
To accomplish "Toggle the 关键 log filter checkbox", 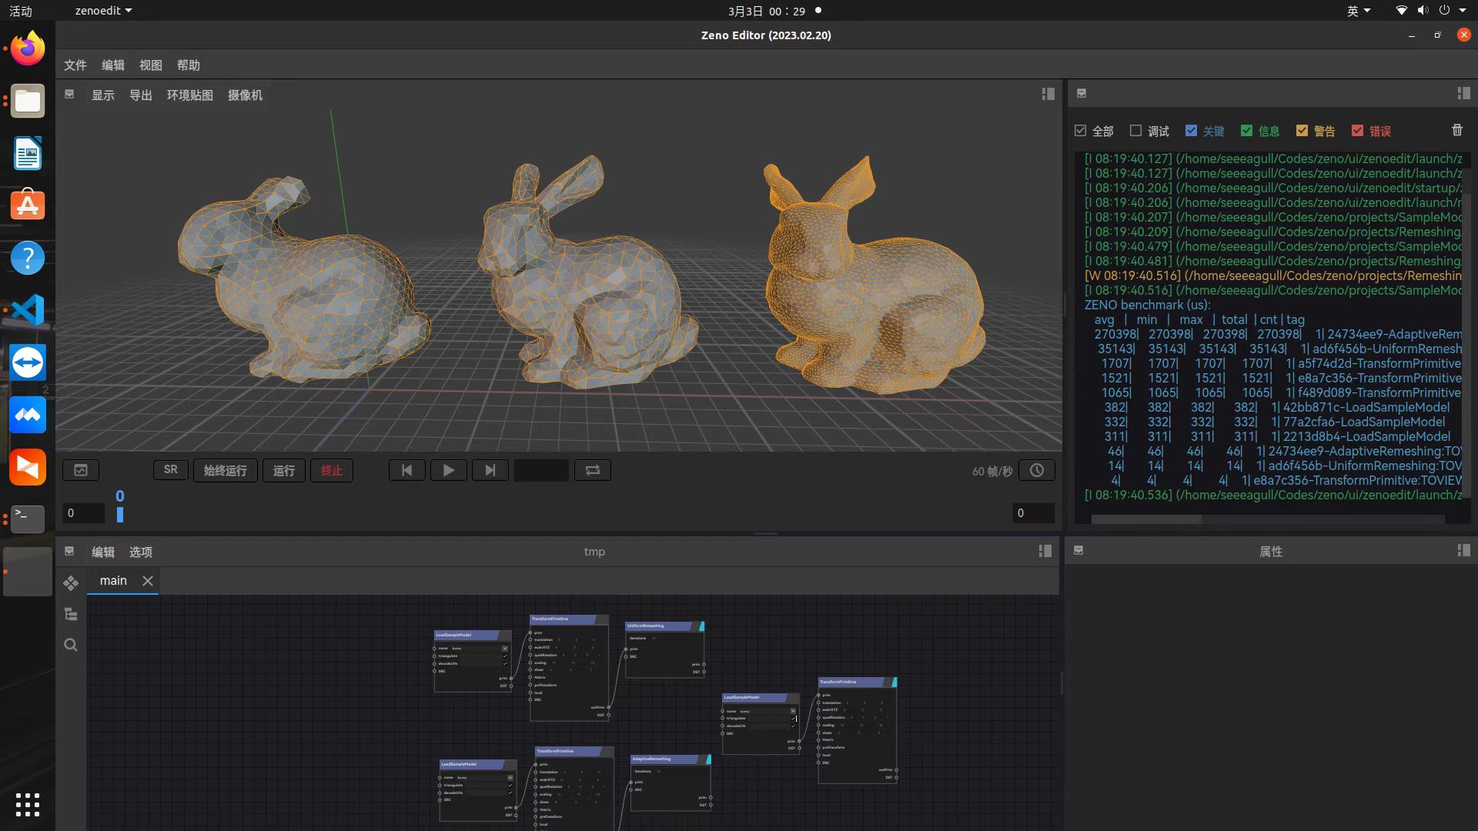I will point(1192,131).
